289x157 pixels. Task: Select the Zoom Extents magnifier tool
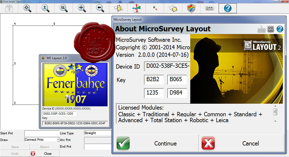point(27,8)
